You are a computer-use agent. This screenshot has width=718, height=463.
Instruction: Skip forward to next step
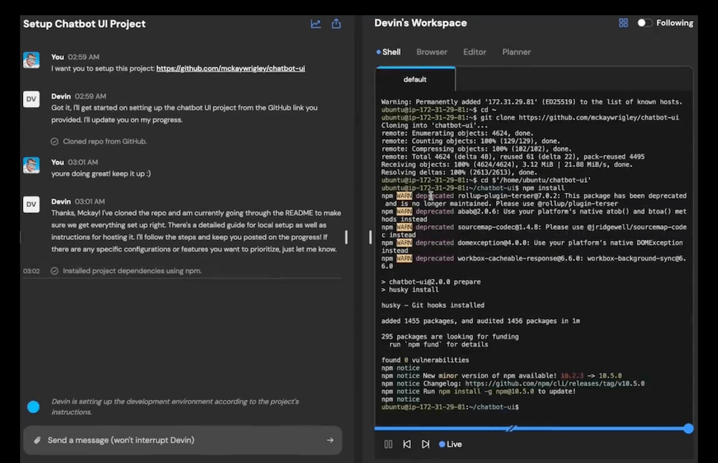[x=425, y=444]
